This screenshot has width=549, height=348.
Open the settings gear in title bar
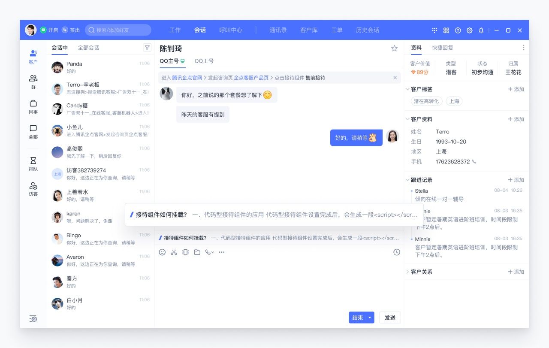pyautogui.click(x=469, y=30)
